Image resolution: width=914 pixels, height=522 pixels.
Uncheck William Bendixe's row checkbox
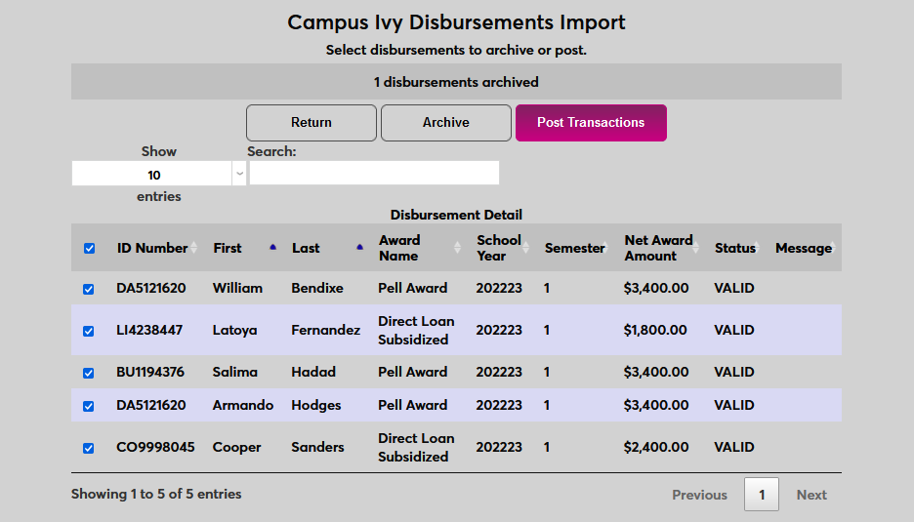coord(89,289)
